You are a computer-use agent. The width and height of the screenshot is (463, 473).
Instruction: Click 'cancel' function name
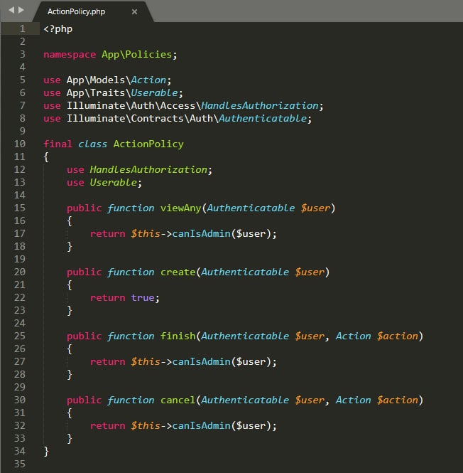[x=178, y=400]
